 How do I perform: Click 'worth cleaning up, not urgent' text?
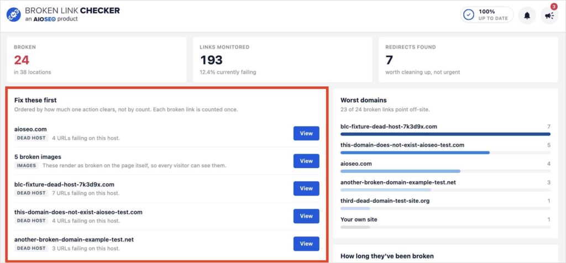(423, 72)
